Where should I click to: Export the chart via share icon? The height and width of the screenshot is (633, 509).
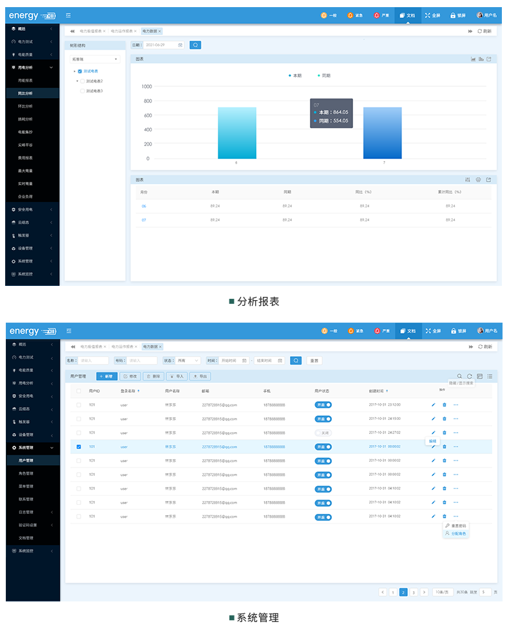click(x=489, y=59)
